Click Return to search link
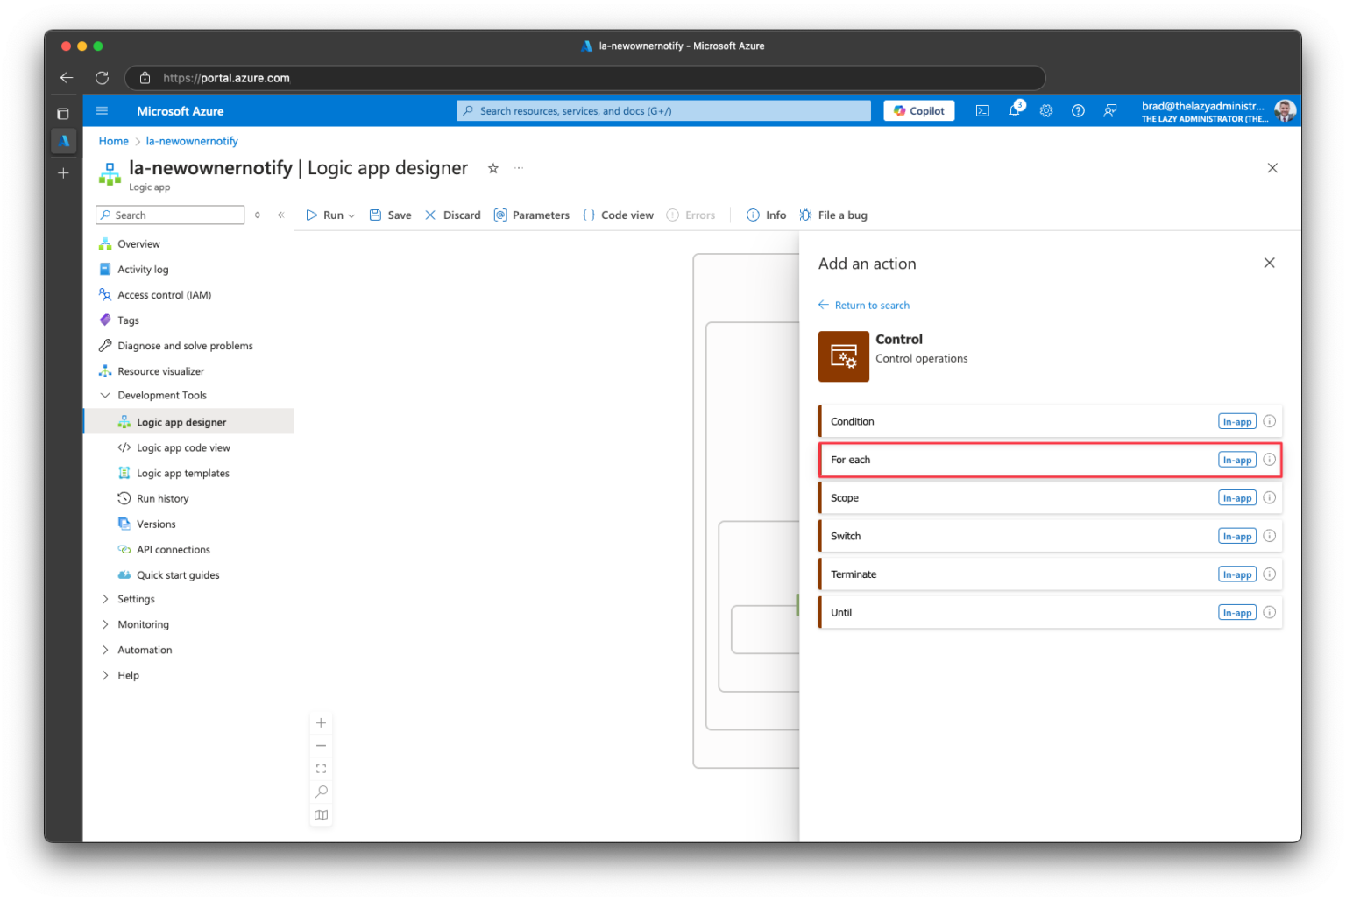This screenshot has height=901, width=1346. pos(864,306)
